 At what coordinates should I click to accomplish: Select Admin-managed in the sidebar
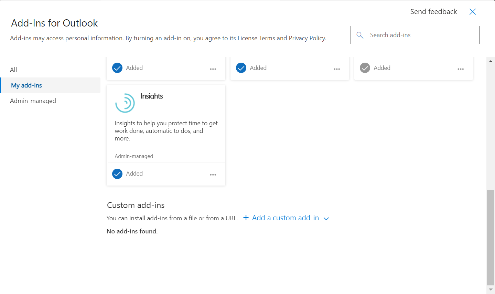coord(33,101)
